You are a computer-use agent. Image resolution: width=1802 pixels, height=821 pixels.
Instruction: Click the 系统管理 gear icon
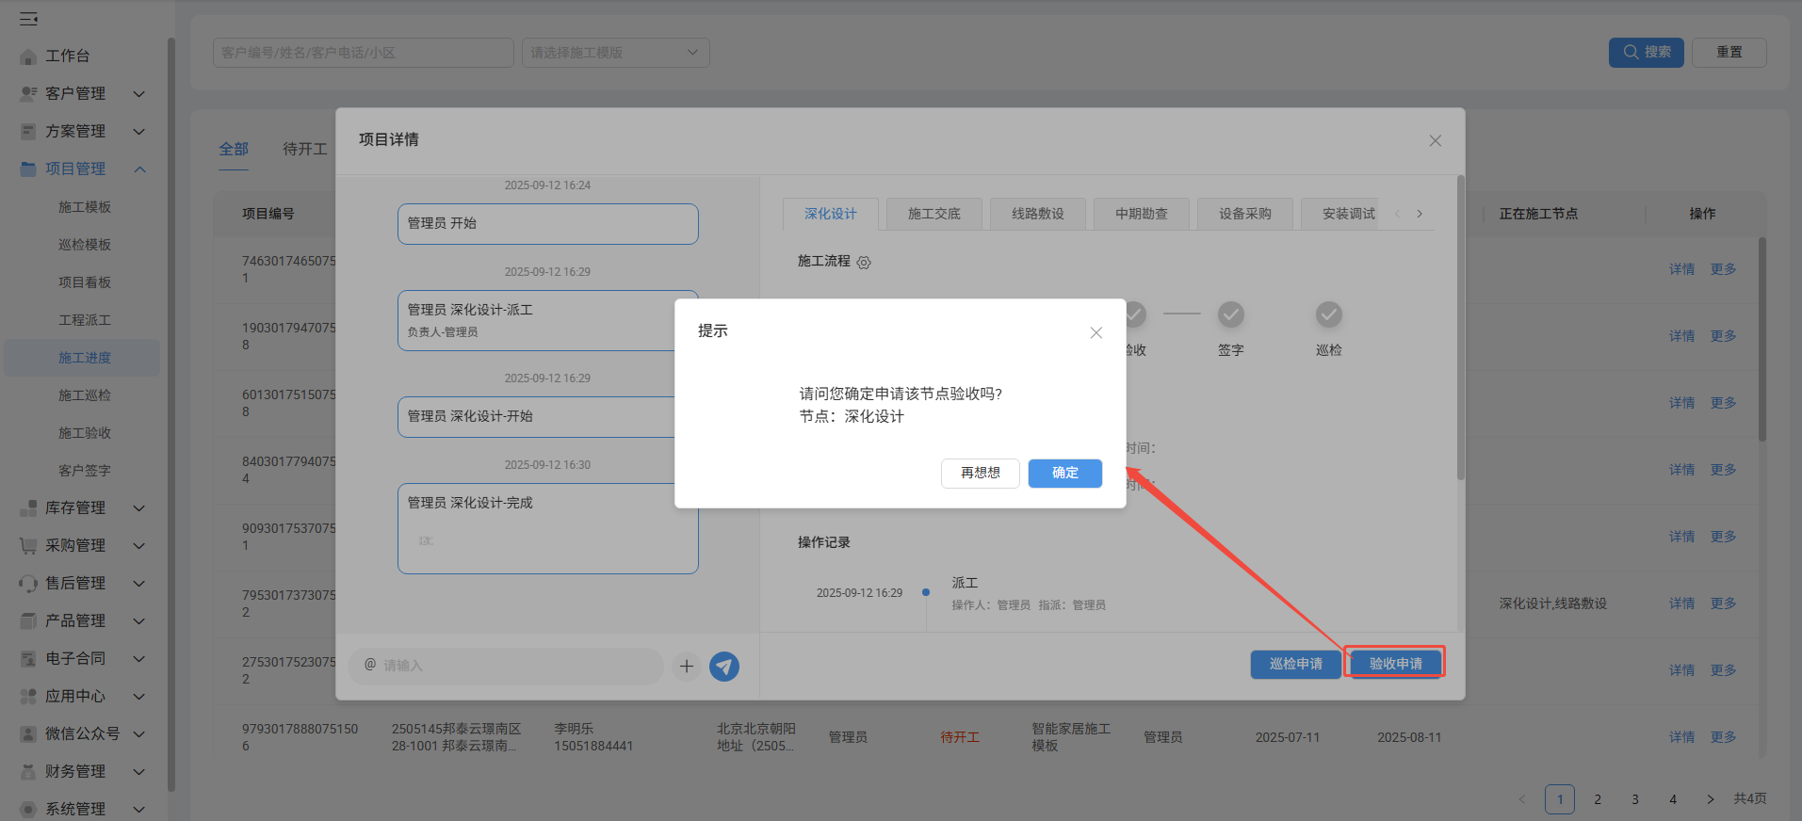coord(28,810)
